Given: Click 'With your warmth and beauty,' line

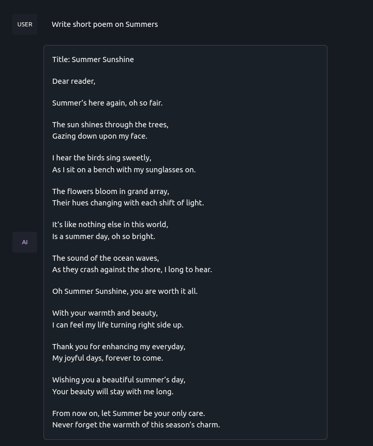Looking at the screenshot, I should 105,313.
